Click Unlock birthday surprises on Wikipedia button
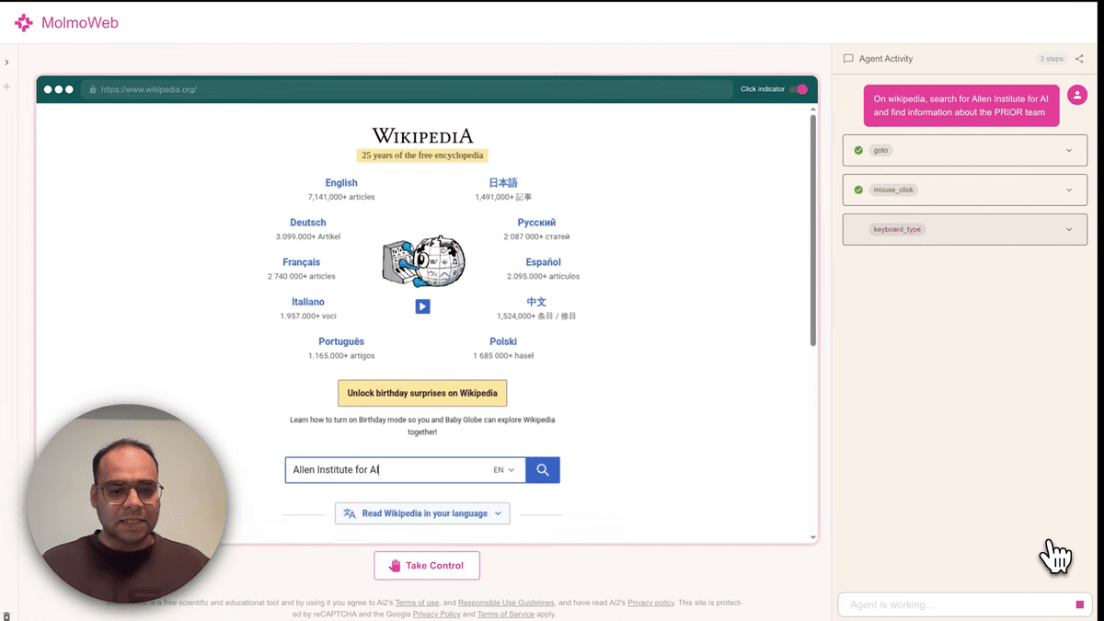 (422, 393)
